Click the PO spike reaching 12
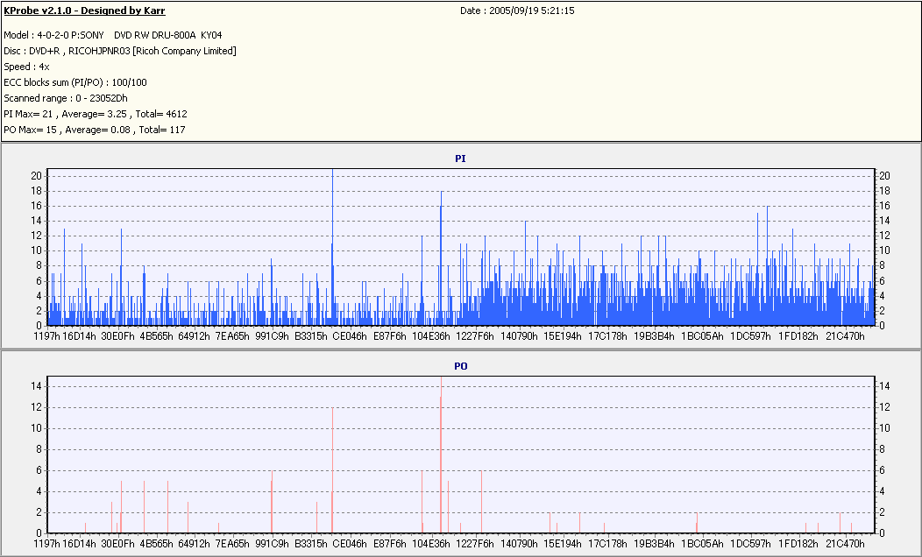The width and height of the screenshot is (922, 557). click(x=333, y=470)
